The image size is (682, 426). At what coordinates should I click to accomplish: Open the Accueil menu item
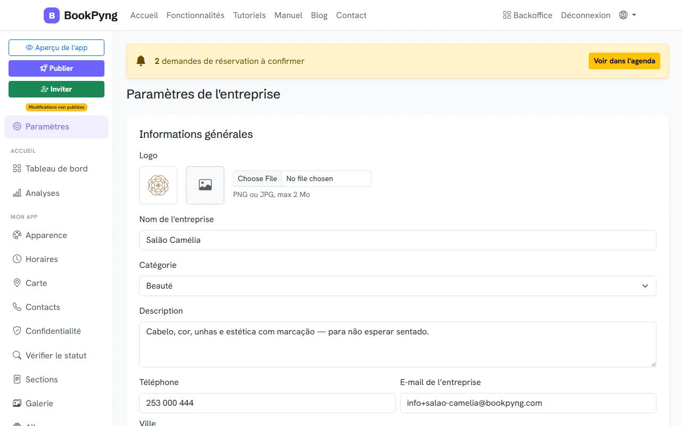(x=144, y=15)
